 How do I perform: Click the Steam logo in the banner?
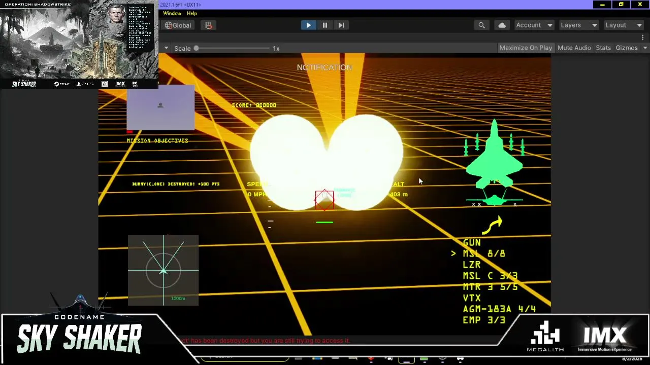pos(61,84)
